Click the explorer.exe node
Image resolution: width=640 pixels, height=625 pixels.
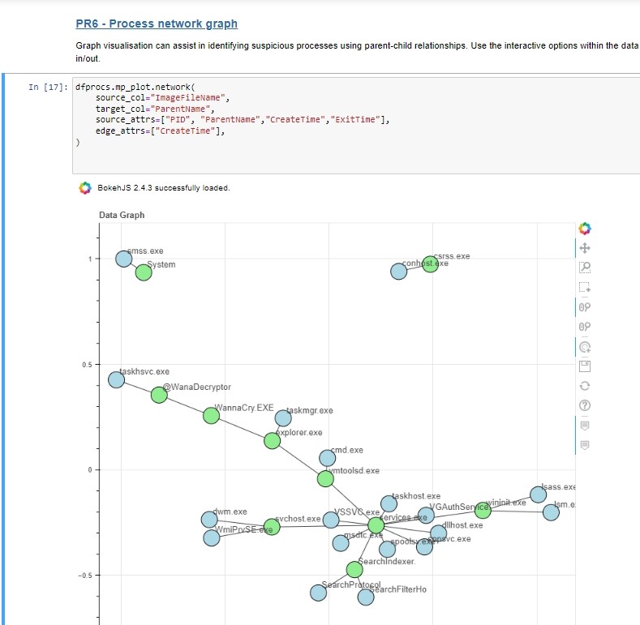[272, 441]
